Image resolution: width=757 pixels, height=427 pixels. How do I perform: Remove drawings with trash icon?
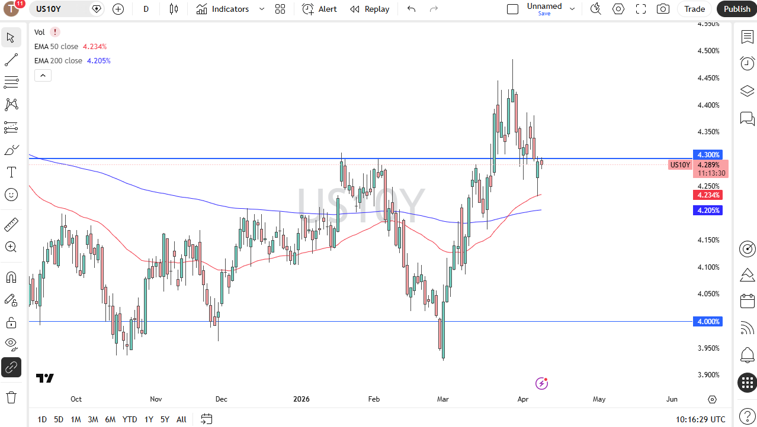pyautogui.click(x=11, y=397)
